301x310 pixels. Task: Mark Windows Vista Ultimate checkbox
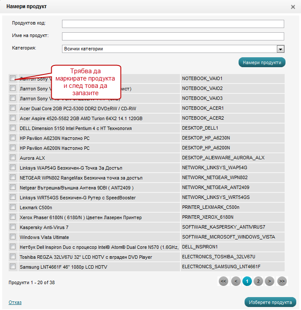13,237
